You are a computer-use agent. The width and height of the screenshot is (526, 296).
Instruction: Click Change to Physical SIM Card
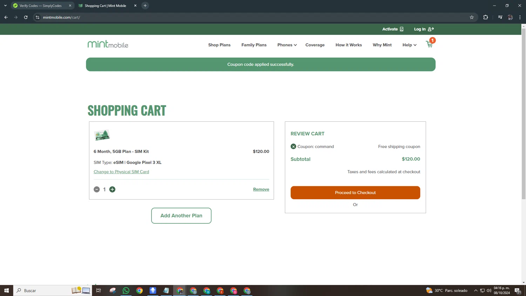(x=121, y=172)
